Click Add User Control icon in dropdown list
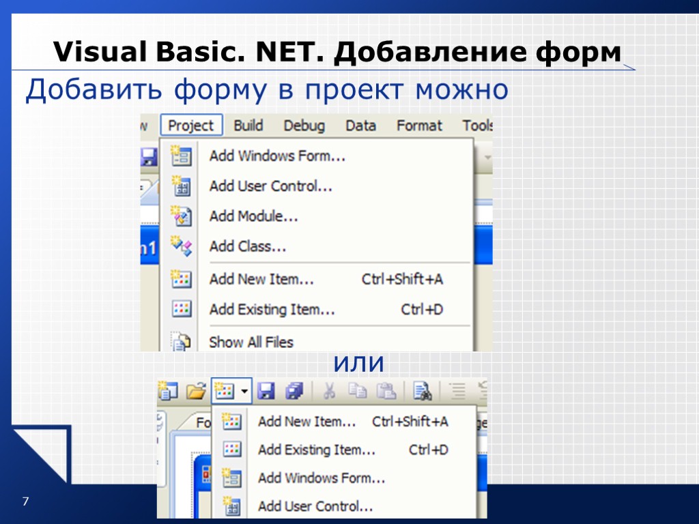The image size is (699, 524). (231, 506)
